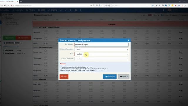Click the shield tracking protection icon
This screenshot has height=106, width=188.
click(9, 6)
